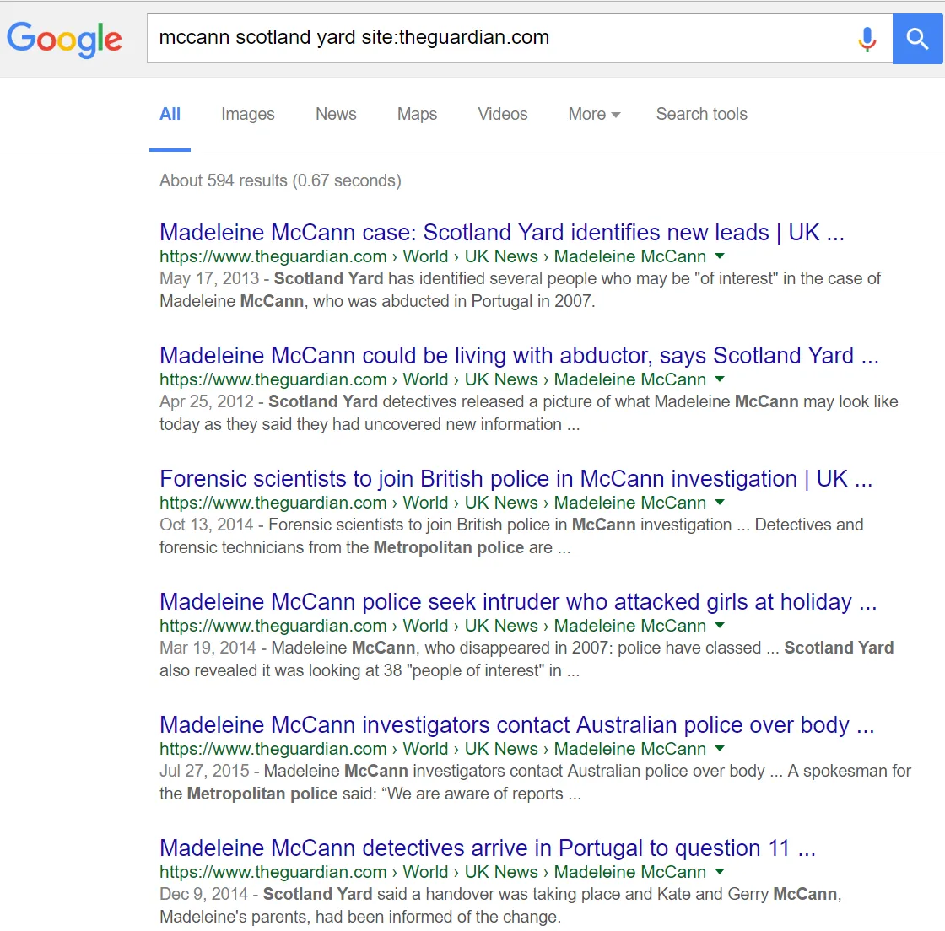Expand green arrow under 'living with abductor' result
Image resolution: width=945 pixels, height=931 pixels.
[719, 379]
